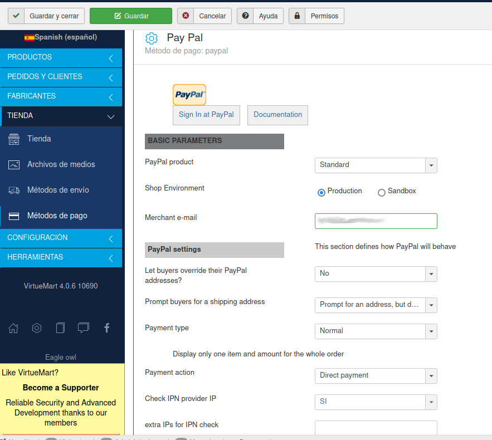Click the red X cancel icon
This screenshot has height=440, width=492.
click(186, 16)
